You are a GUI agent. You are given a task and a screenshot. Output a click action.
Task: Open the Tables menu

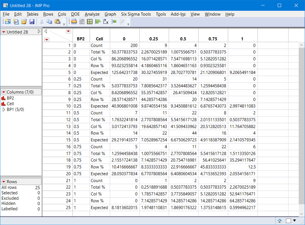32,14
